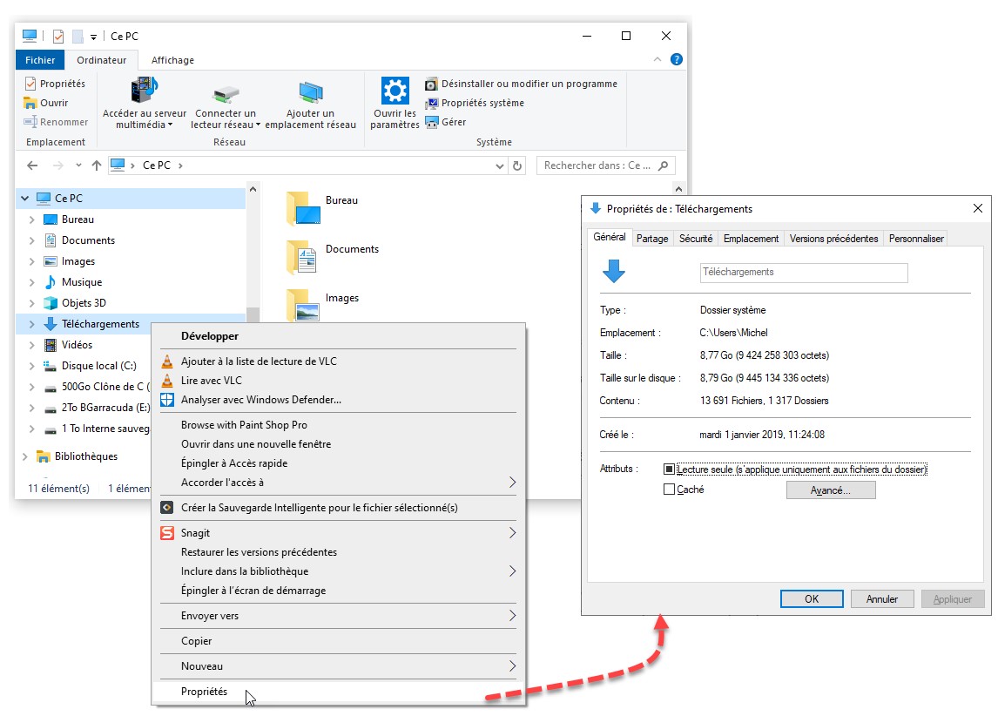Open Propriétés système in ribbon
Image resolution: width=998 pixels, height=716 pixels.
(482, 103)
